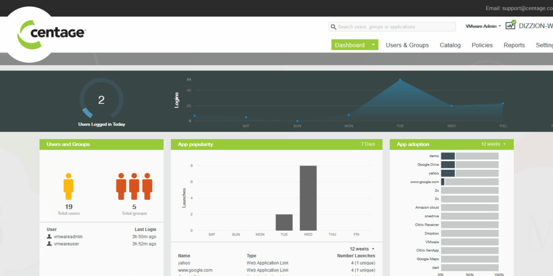Click the search magnifier icon
The width and height of the screenshot is (553, 276).
coord(333,27)
